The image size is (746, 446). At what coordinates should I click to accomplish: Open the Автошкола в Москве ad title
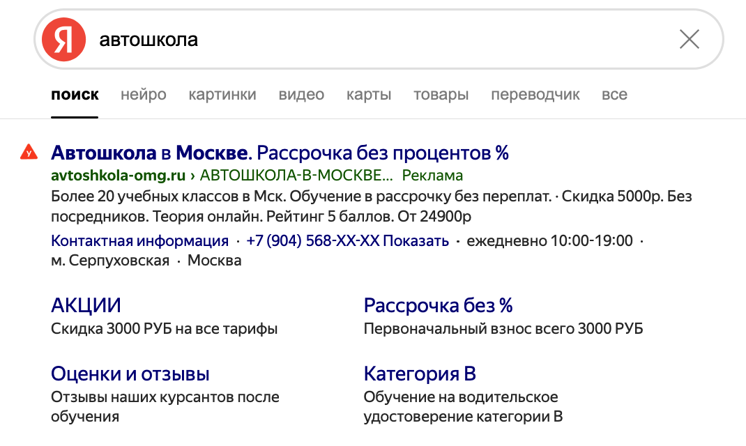(280, 152)
